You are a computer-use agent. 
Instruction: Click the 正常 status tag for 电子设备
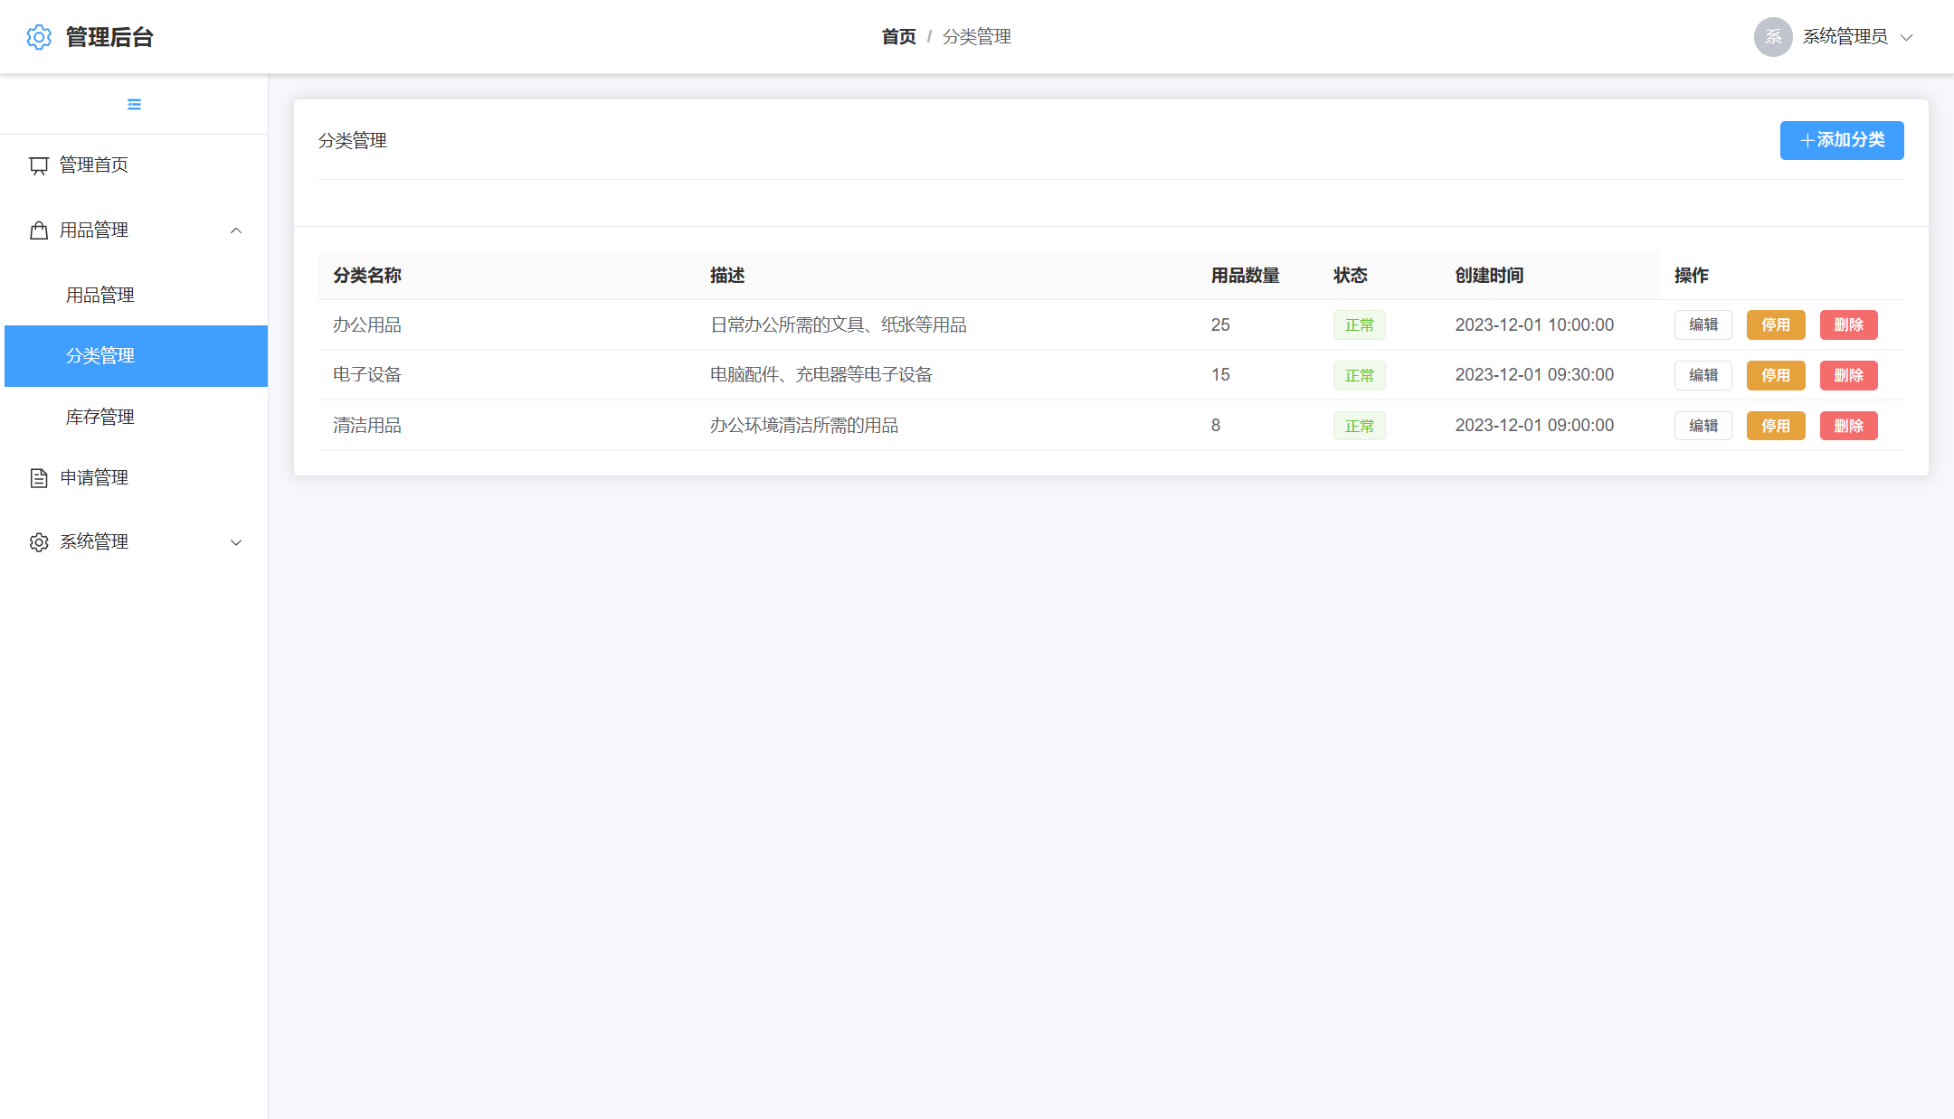[x=1359, y=375]
